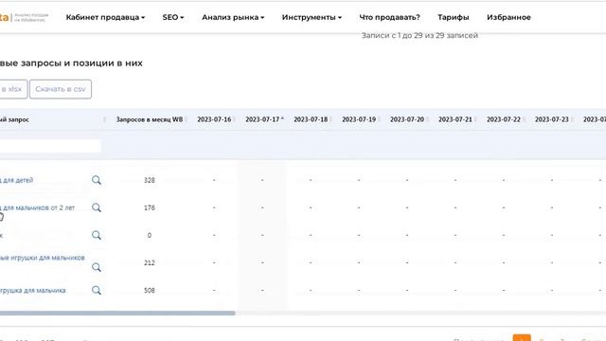Select the 176 value cell

tap(150, 207)
